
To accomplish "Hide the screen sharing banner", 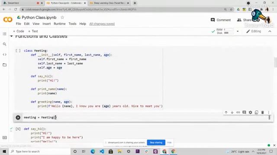I will point(169,143).
